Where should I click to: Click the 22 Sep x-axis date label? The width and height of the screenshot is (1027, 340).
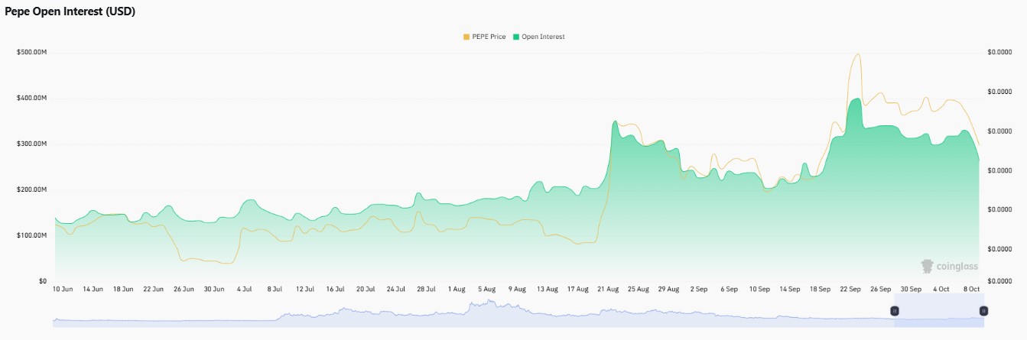click(x=850, y=290)
